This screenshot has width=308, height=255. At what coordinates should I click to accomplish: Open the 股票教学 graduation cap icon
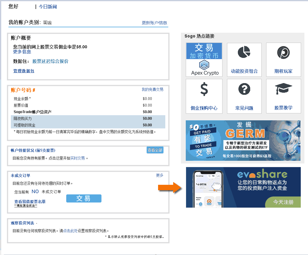pyautogui.click(x=283, y=88)
